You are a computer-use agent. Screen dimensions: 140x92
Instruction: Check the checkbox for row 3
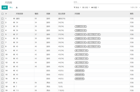point(3,27)
